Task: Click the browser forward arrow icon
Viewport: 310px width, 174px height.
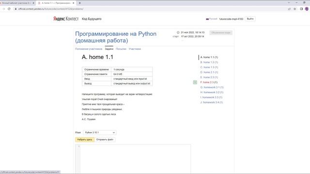Action: tap(3, 9)
